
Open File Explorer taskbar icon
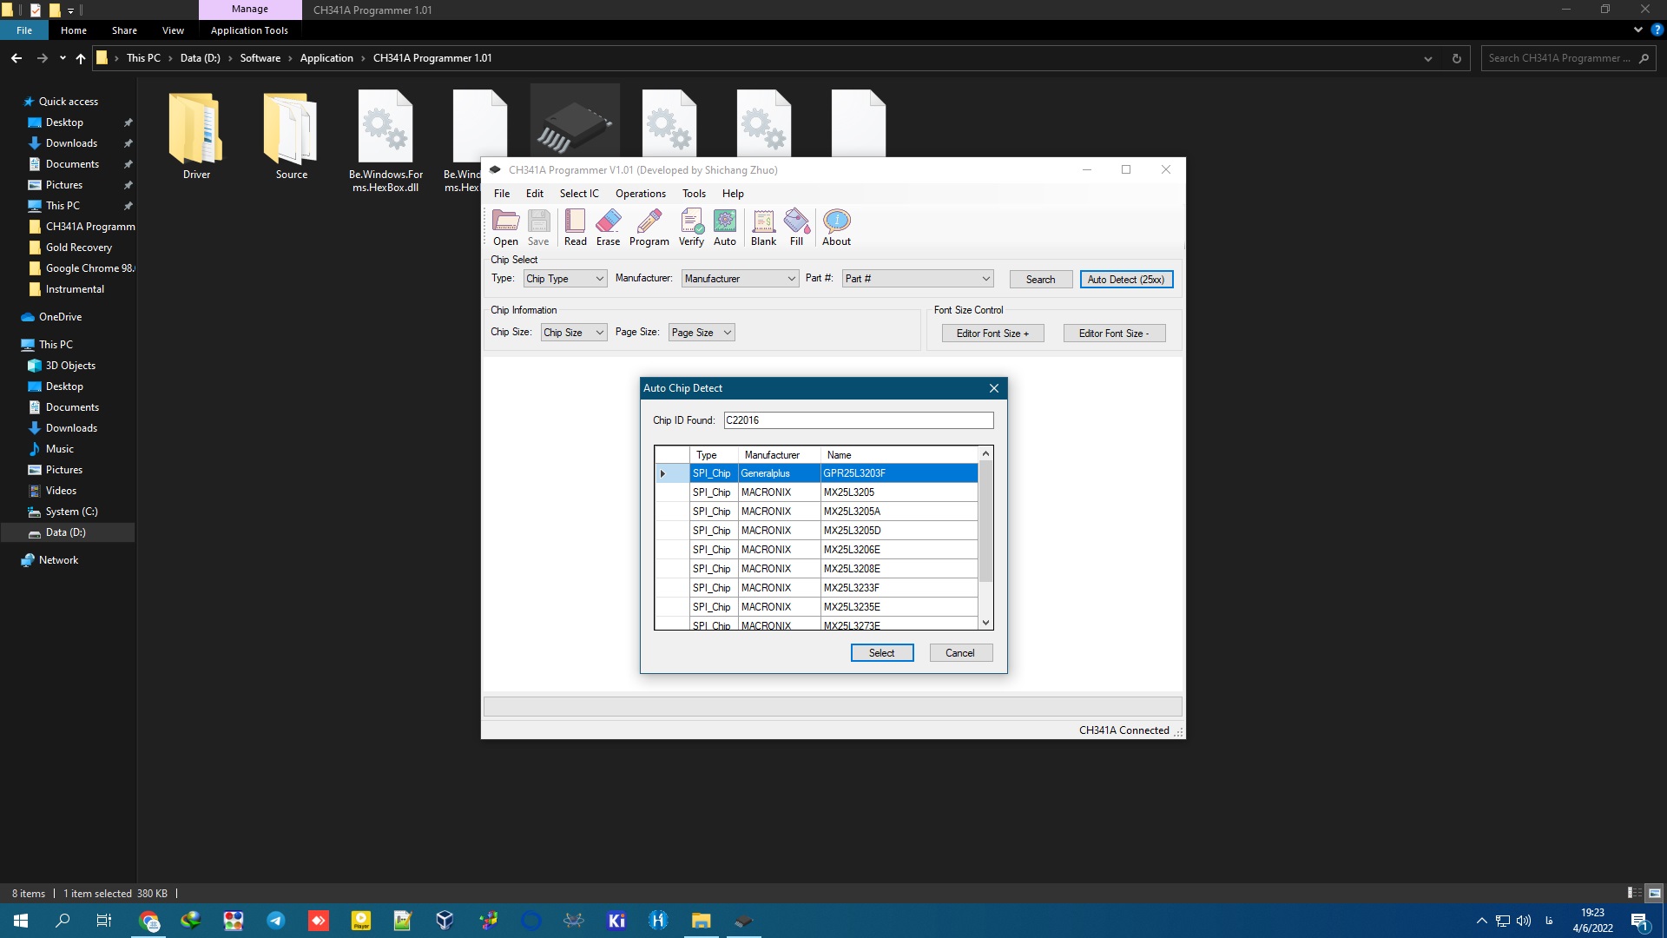(701, 921)
